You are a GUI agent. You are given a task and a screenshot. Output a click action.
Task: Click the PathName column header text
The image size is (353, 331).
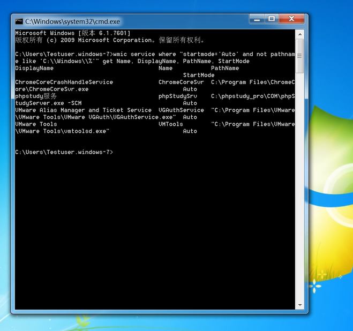pos(225,68)
